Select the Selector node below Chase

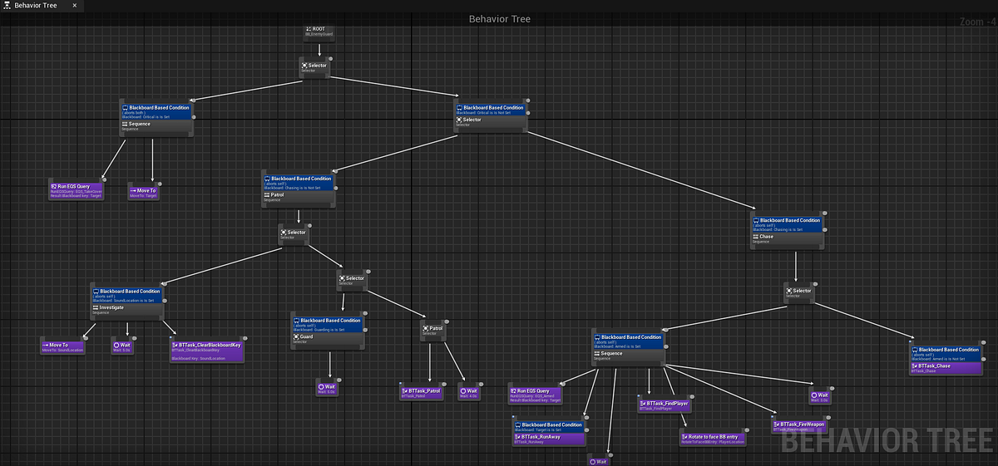(x=798, y=292)
